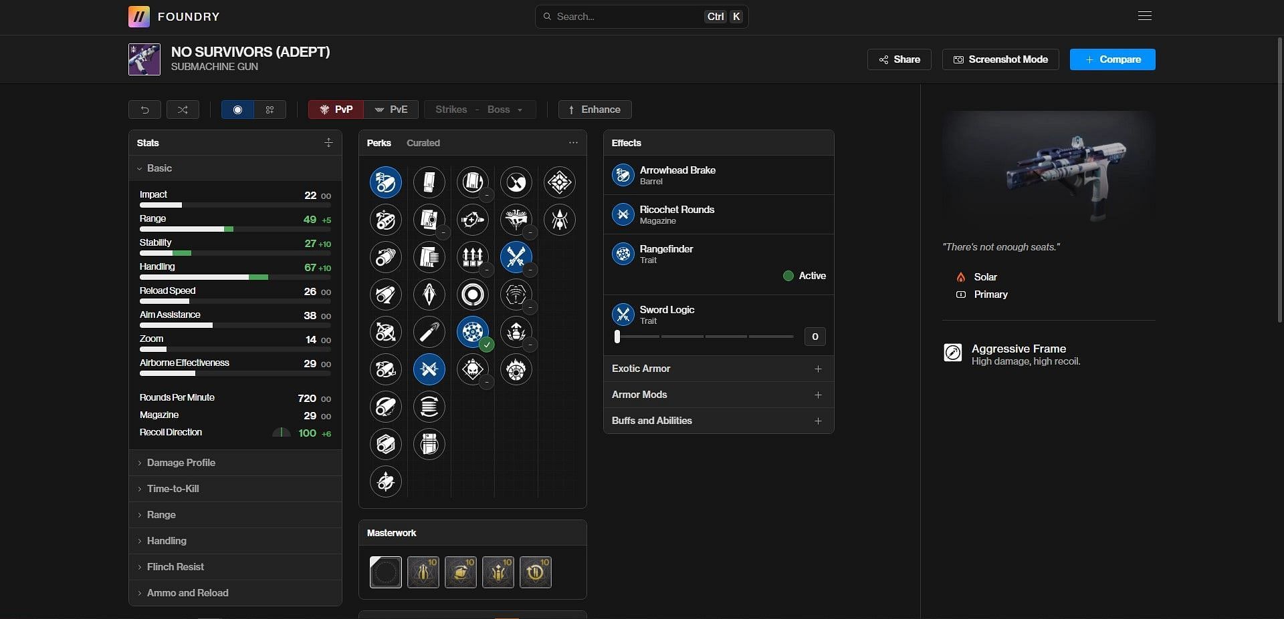Toggle PvP mode
Image resolution: width=1284 pixels, height=619 pixels.
click(x=336, y=110)
